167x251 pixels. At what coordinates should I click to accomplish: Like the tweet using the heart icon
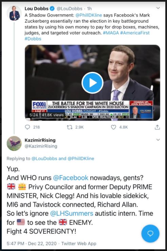[x=113, y=127]
